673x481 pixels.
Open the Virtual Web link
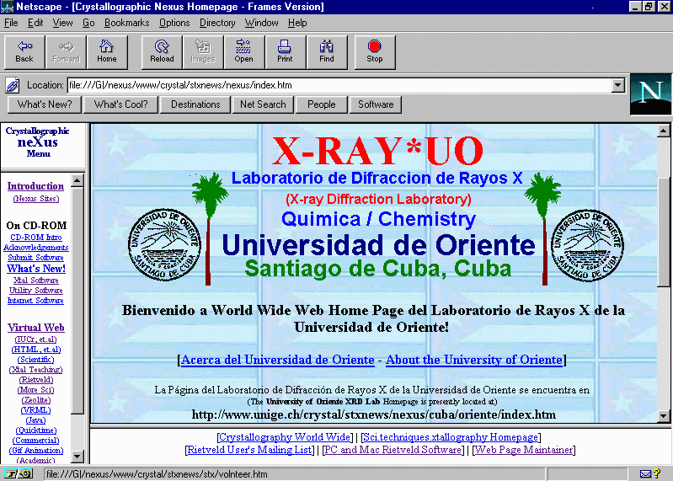pos(36,328)
